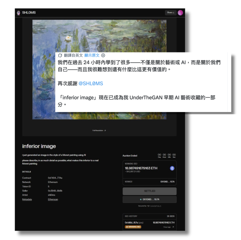This screenshot has height=240, width=241.
Task: Click contract address 0xF404...77Aa
Action: coord(55,178)
